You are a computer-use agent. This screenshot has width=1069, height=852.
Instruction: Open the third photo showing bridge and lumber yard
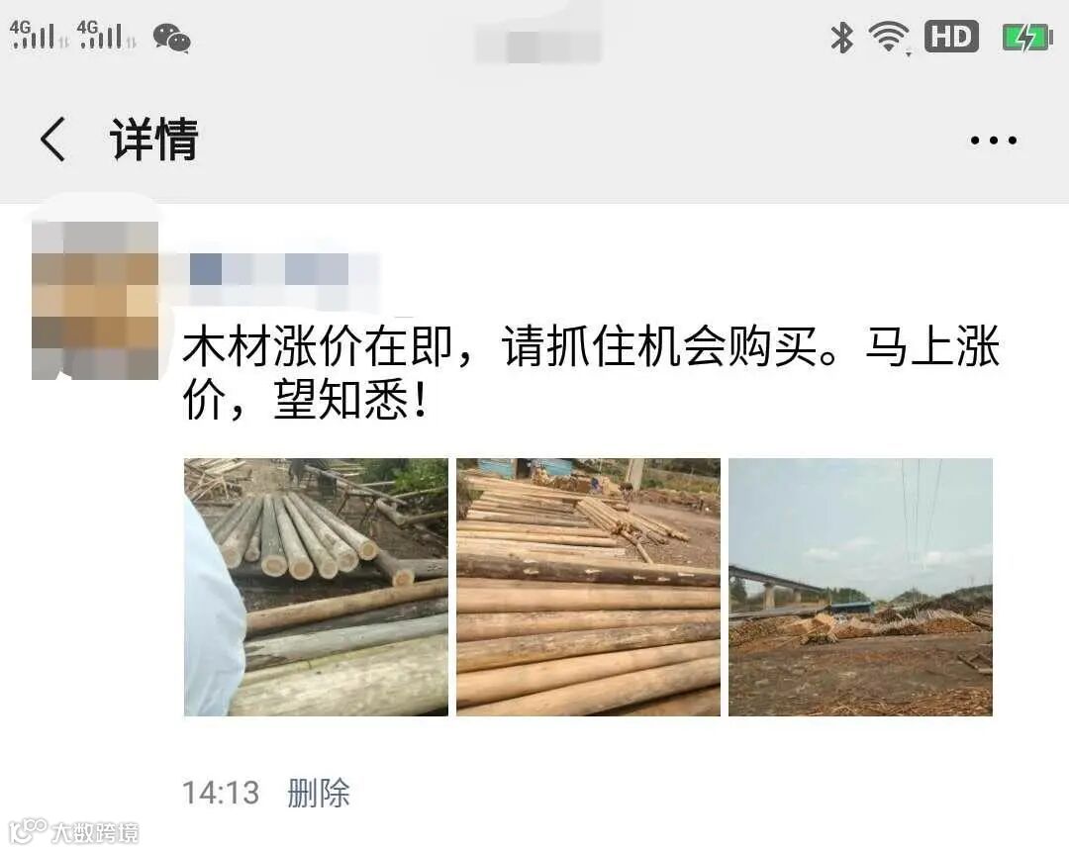click(860, 587)
